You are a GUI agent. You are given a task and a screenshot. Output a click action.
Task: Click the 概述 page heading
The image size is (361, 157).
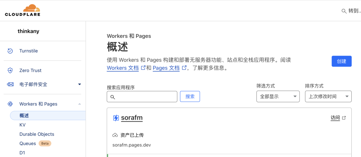[117, 47]
